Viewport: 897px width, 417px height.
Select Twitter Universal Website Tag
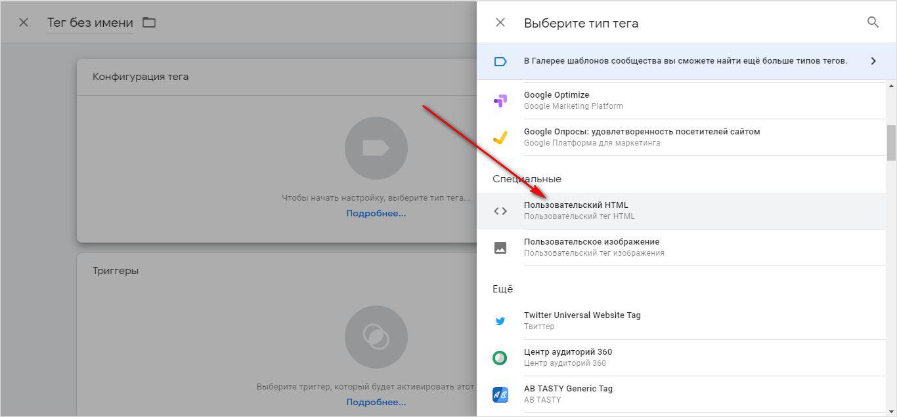tap(582, 315)
